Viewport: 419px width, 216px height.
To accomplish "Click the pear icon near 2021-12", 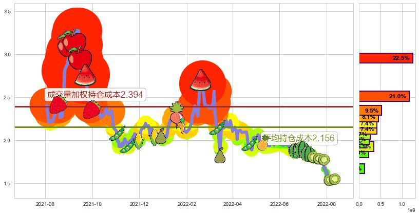I will [x=161, y=136].
